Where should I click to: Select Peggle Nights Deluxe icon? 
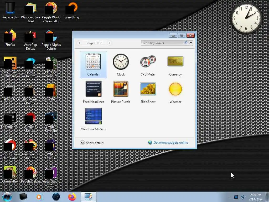(x=51, y=39)
